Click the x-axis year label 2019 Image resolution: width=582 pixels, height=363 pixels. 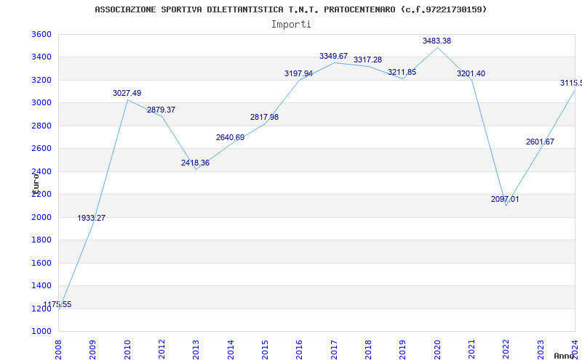[403, 350]
